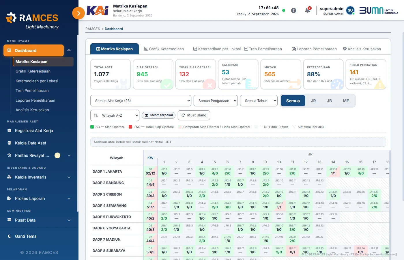This screenshot has width=404, height=260.
Task: Click the KAI logo
Action: point(98,11)
